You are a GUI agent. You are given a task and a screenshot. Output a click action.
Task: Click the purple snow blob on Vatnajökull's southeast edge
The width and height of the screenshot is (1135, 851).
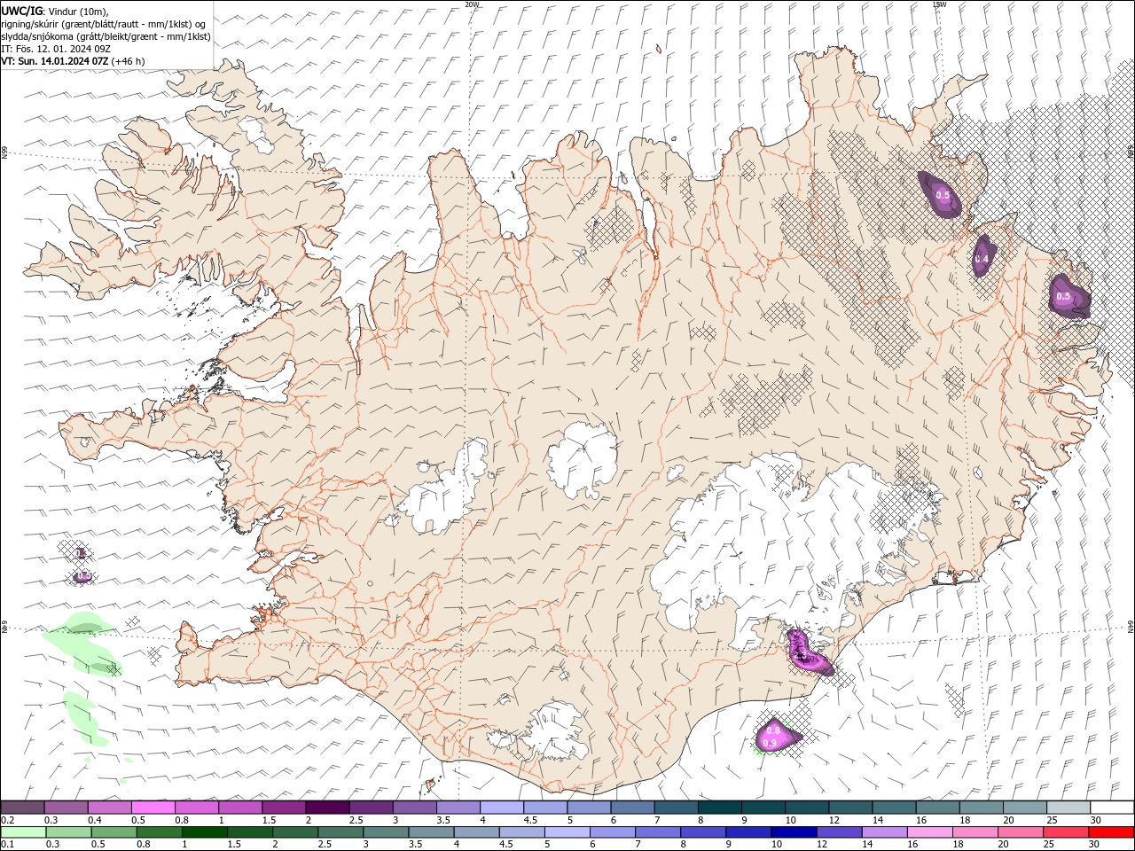[809, 653]
